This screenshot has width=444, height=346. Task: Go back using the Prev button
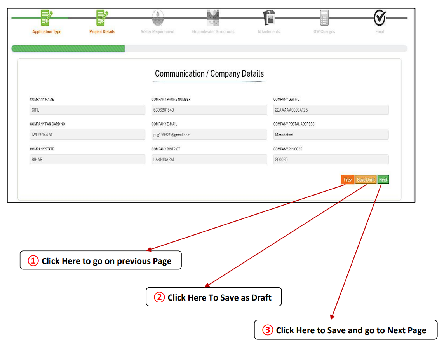coord(347,180)
